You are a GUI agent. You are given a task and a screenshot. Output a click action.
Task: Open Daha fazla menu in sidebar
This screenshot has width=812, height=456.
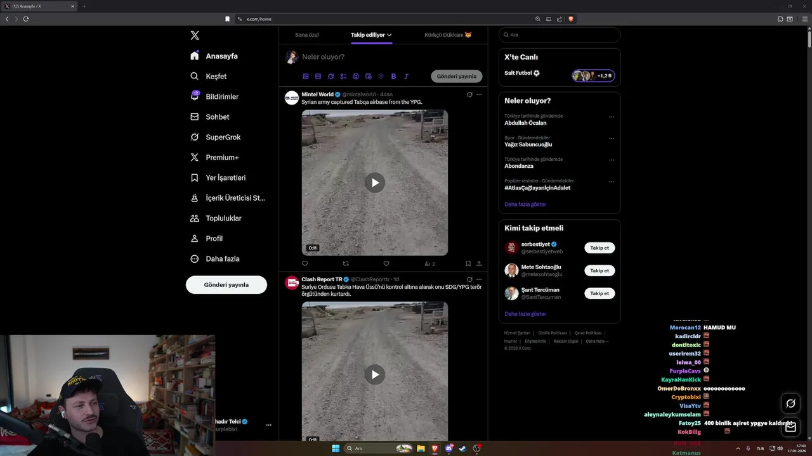[215, 258]
